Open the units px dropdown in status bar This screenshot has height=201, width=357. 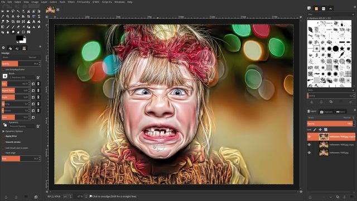point(71,197)
